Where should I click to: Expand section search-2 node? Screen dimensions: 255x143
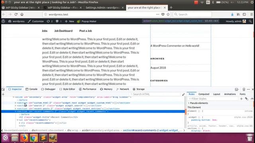click(x=16, y=106)
